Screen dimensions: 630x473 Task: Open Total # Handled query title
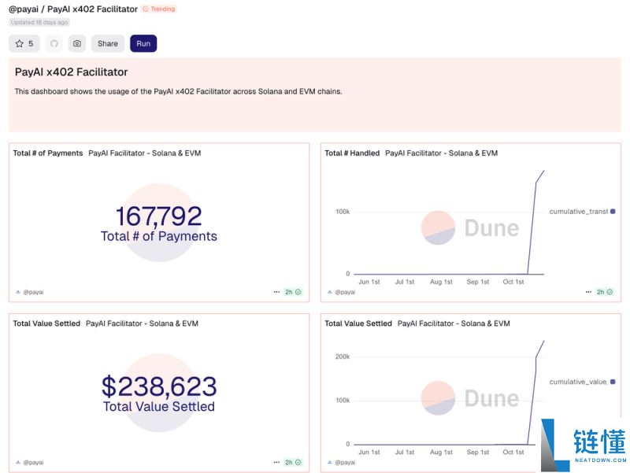click(352, 153)
